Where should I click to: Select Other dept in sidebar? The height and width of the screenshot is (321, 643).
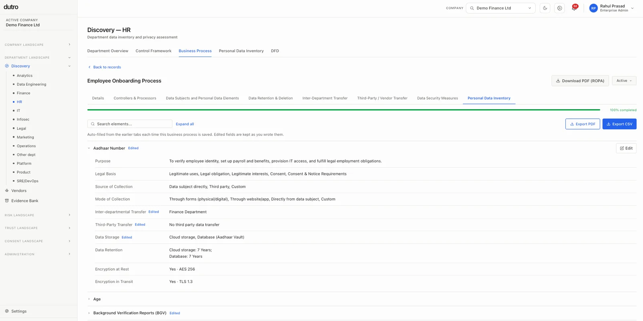[26, 154]
